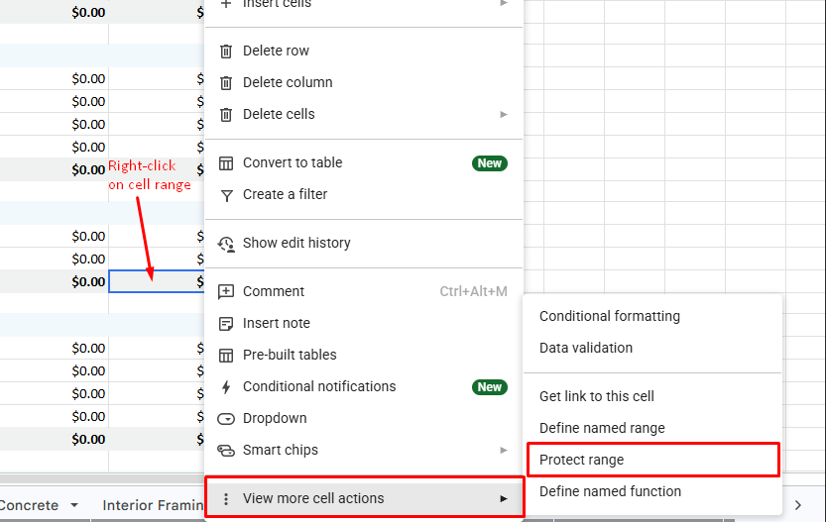826x522 pixels.
Task: Click the Show edit history clock icon
Action: [x=226, y=244]
